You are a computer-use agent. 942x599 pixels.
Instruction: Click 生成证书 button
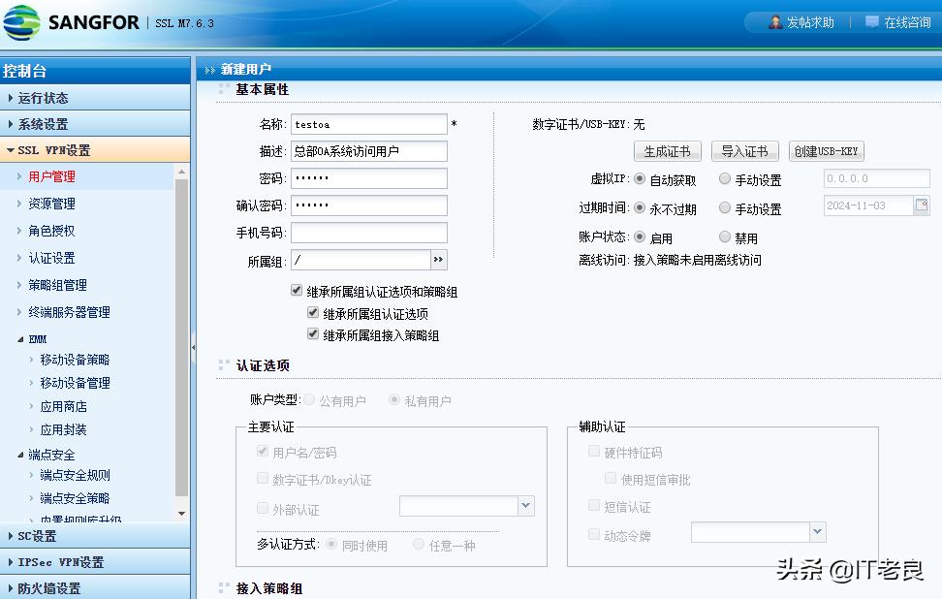pos(668,151)
